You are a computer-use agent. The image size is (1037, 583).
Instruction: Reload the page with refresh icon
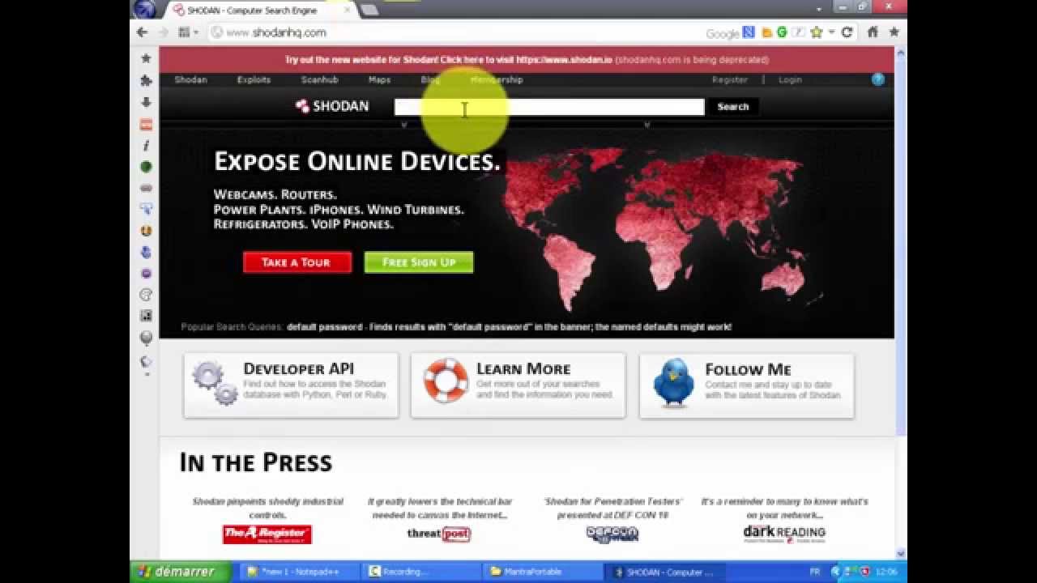click(847, 32)
